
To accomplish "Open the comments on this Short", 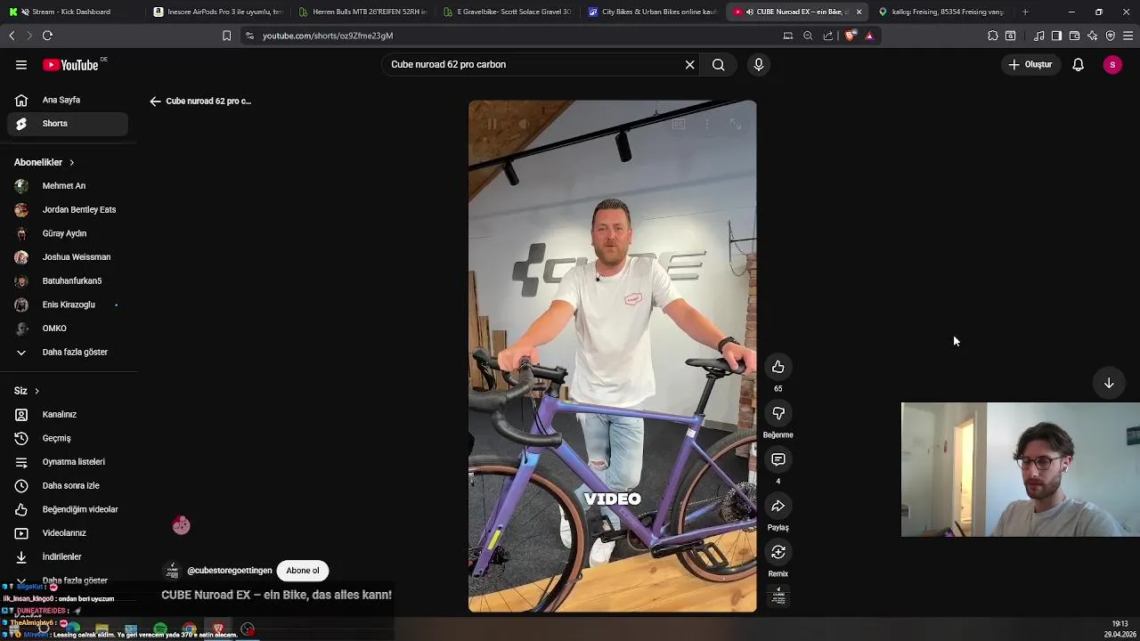I will (778, 459).
